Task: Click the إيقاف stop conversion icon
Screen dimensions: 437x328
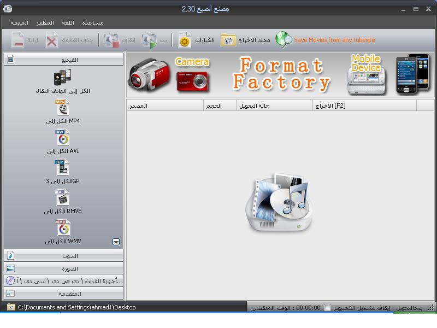Action: click(x=111, y=40)
